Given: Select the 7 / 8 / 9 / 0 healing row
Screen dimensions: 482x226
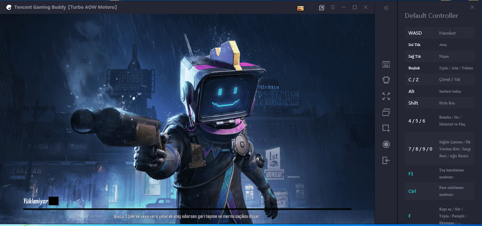Looking at the screenshot, I should pos(439,149).
